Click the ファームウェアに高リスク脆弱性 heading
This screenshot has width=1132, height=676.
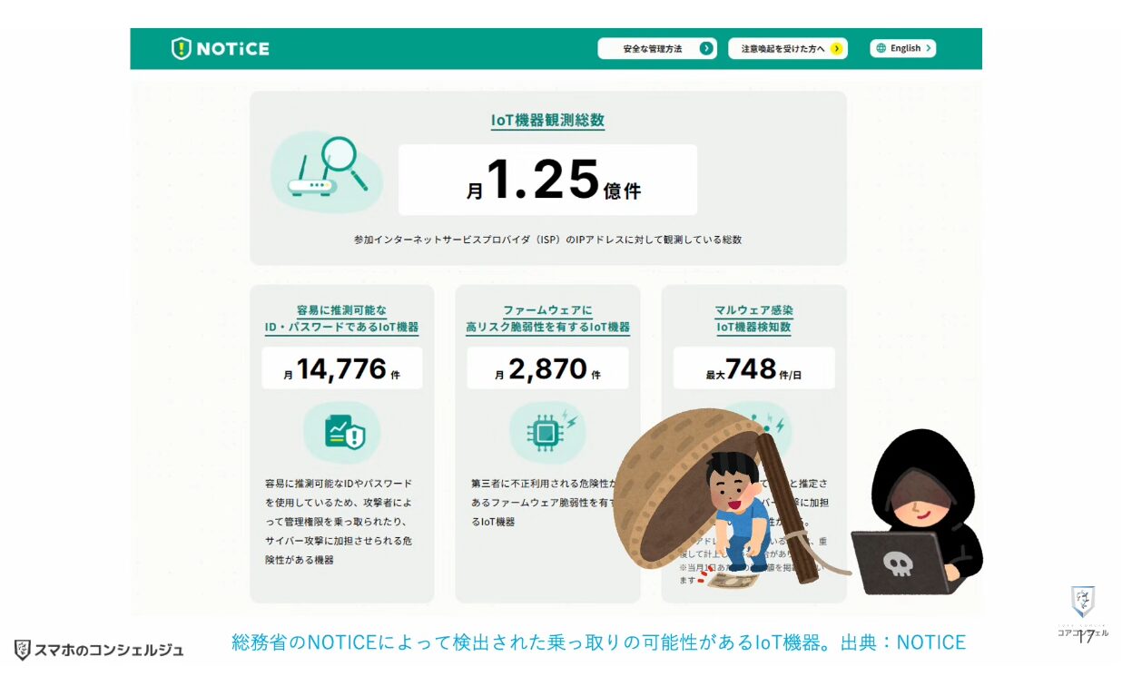pyautogui.click(x=547, y=318)
